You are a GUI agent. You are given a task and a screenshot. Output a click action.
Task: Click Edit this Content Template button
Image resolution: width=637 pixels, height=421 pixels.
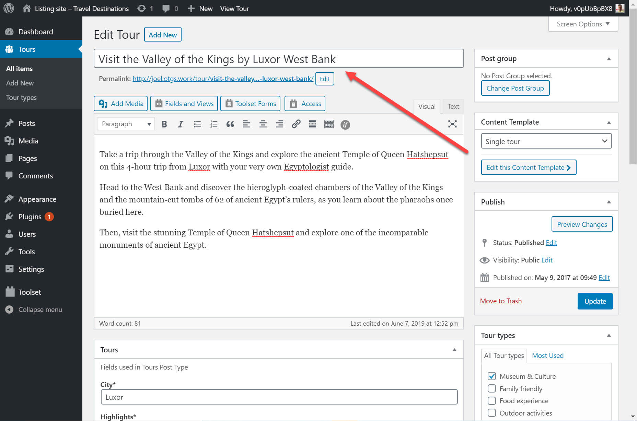pos(529,167)
